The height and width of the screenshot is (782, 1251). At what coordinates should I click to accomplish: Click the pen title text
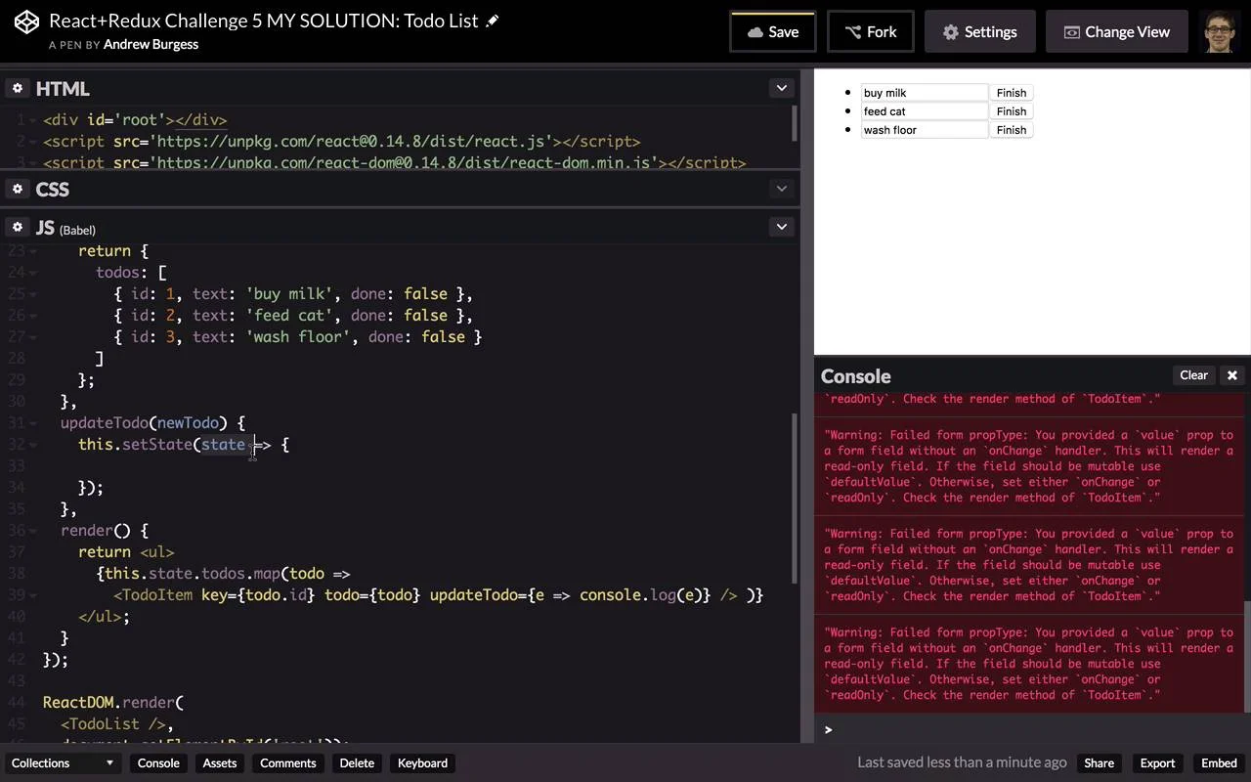[264, 21]
